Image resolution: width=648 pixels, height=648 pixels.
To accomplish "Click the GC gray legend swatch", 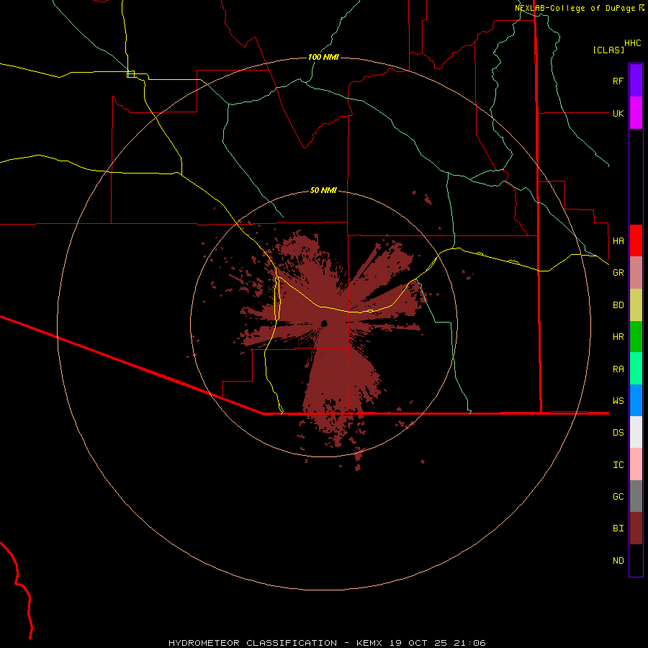I will point(636,496).
